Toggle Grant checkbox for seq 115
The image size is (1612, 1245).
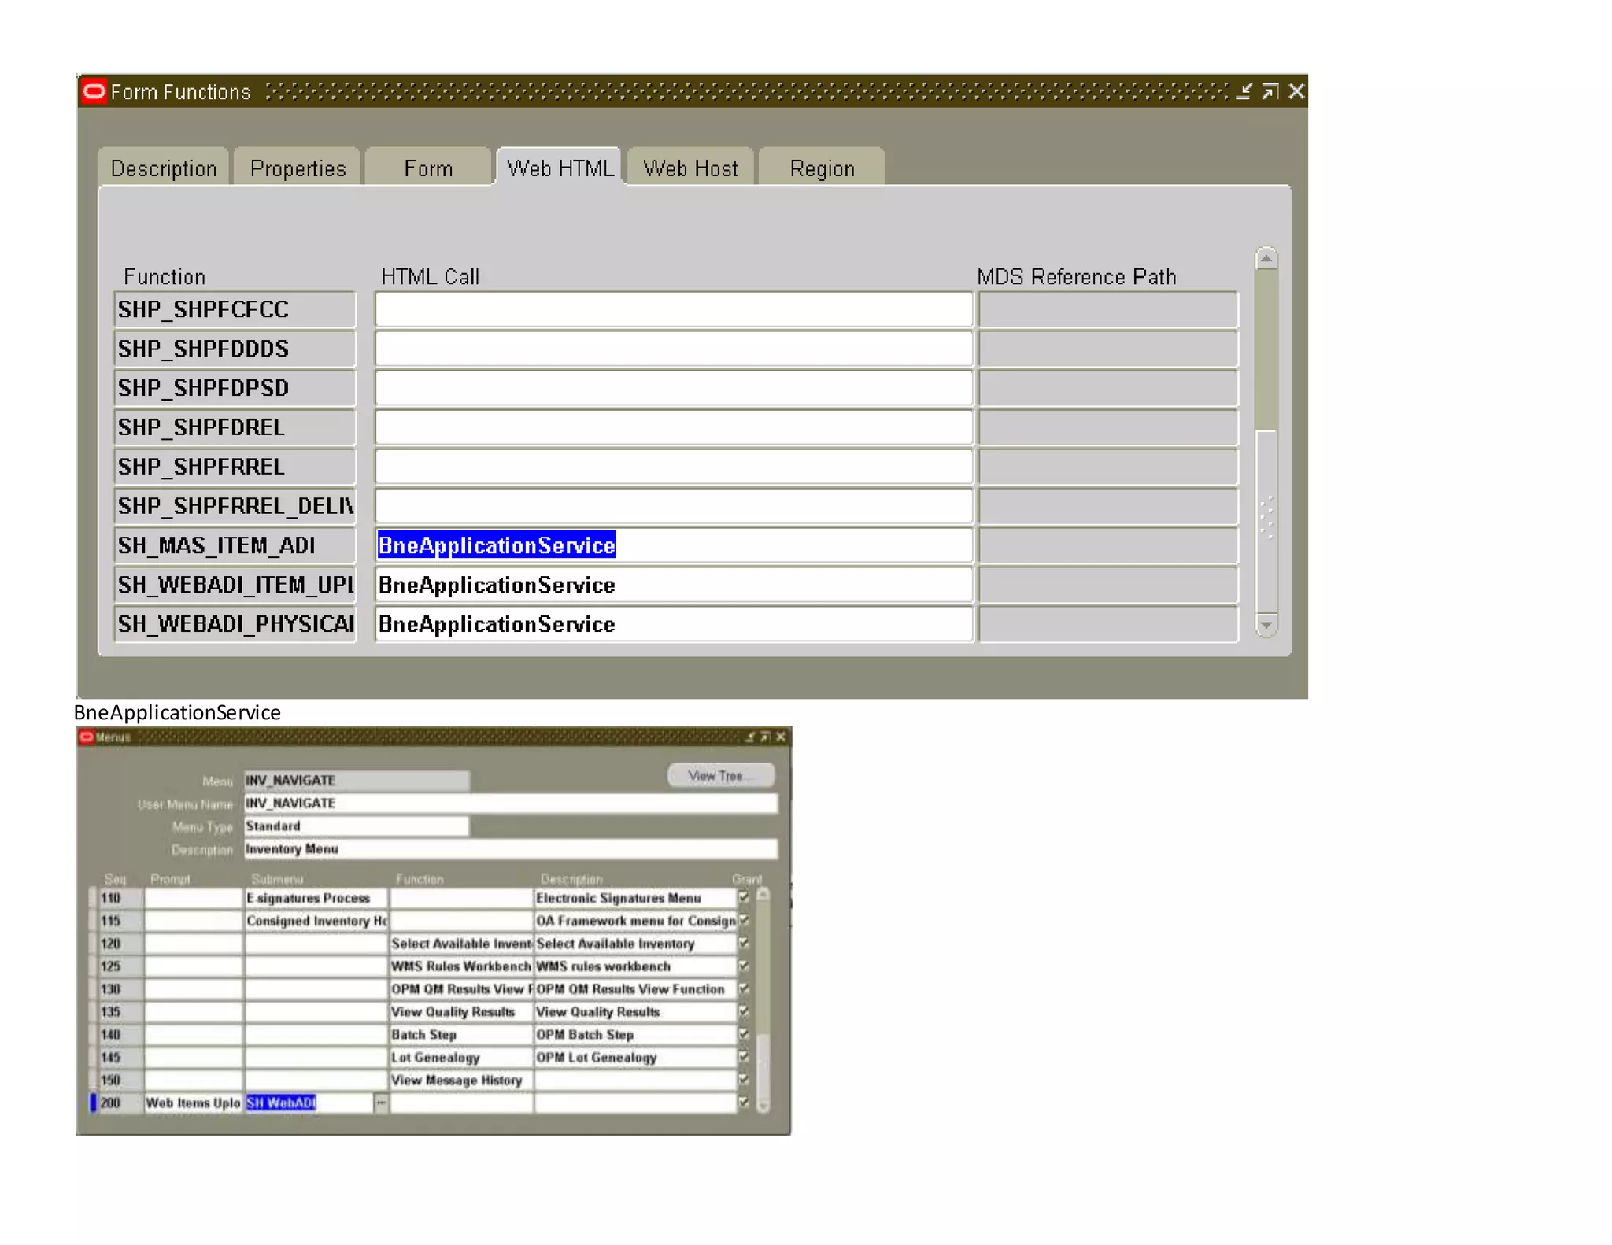[743, 919]
